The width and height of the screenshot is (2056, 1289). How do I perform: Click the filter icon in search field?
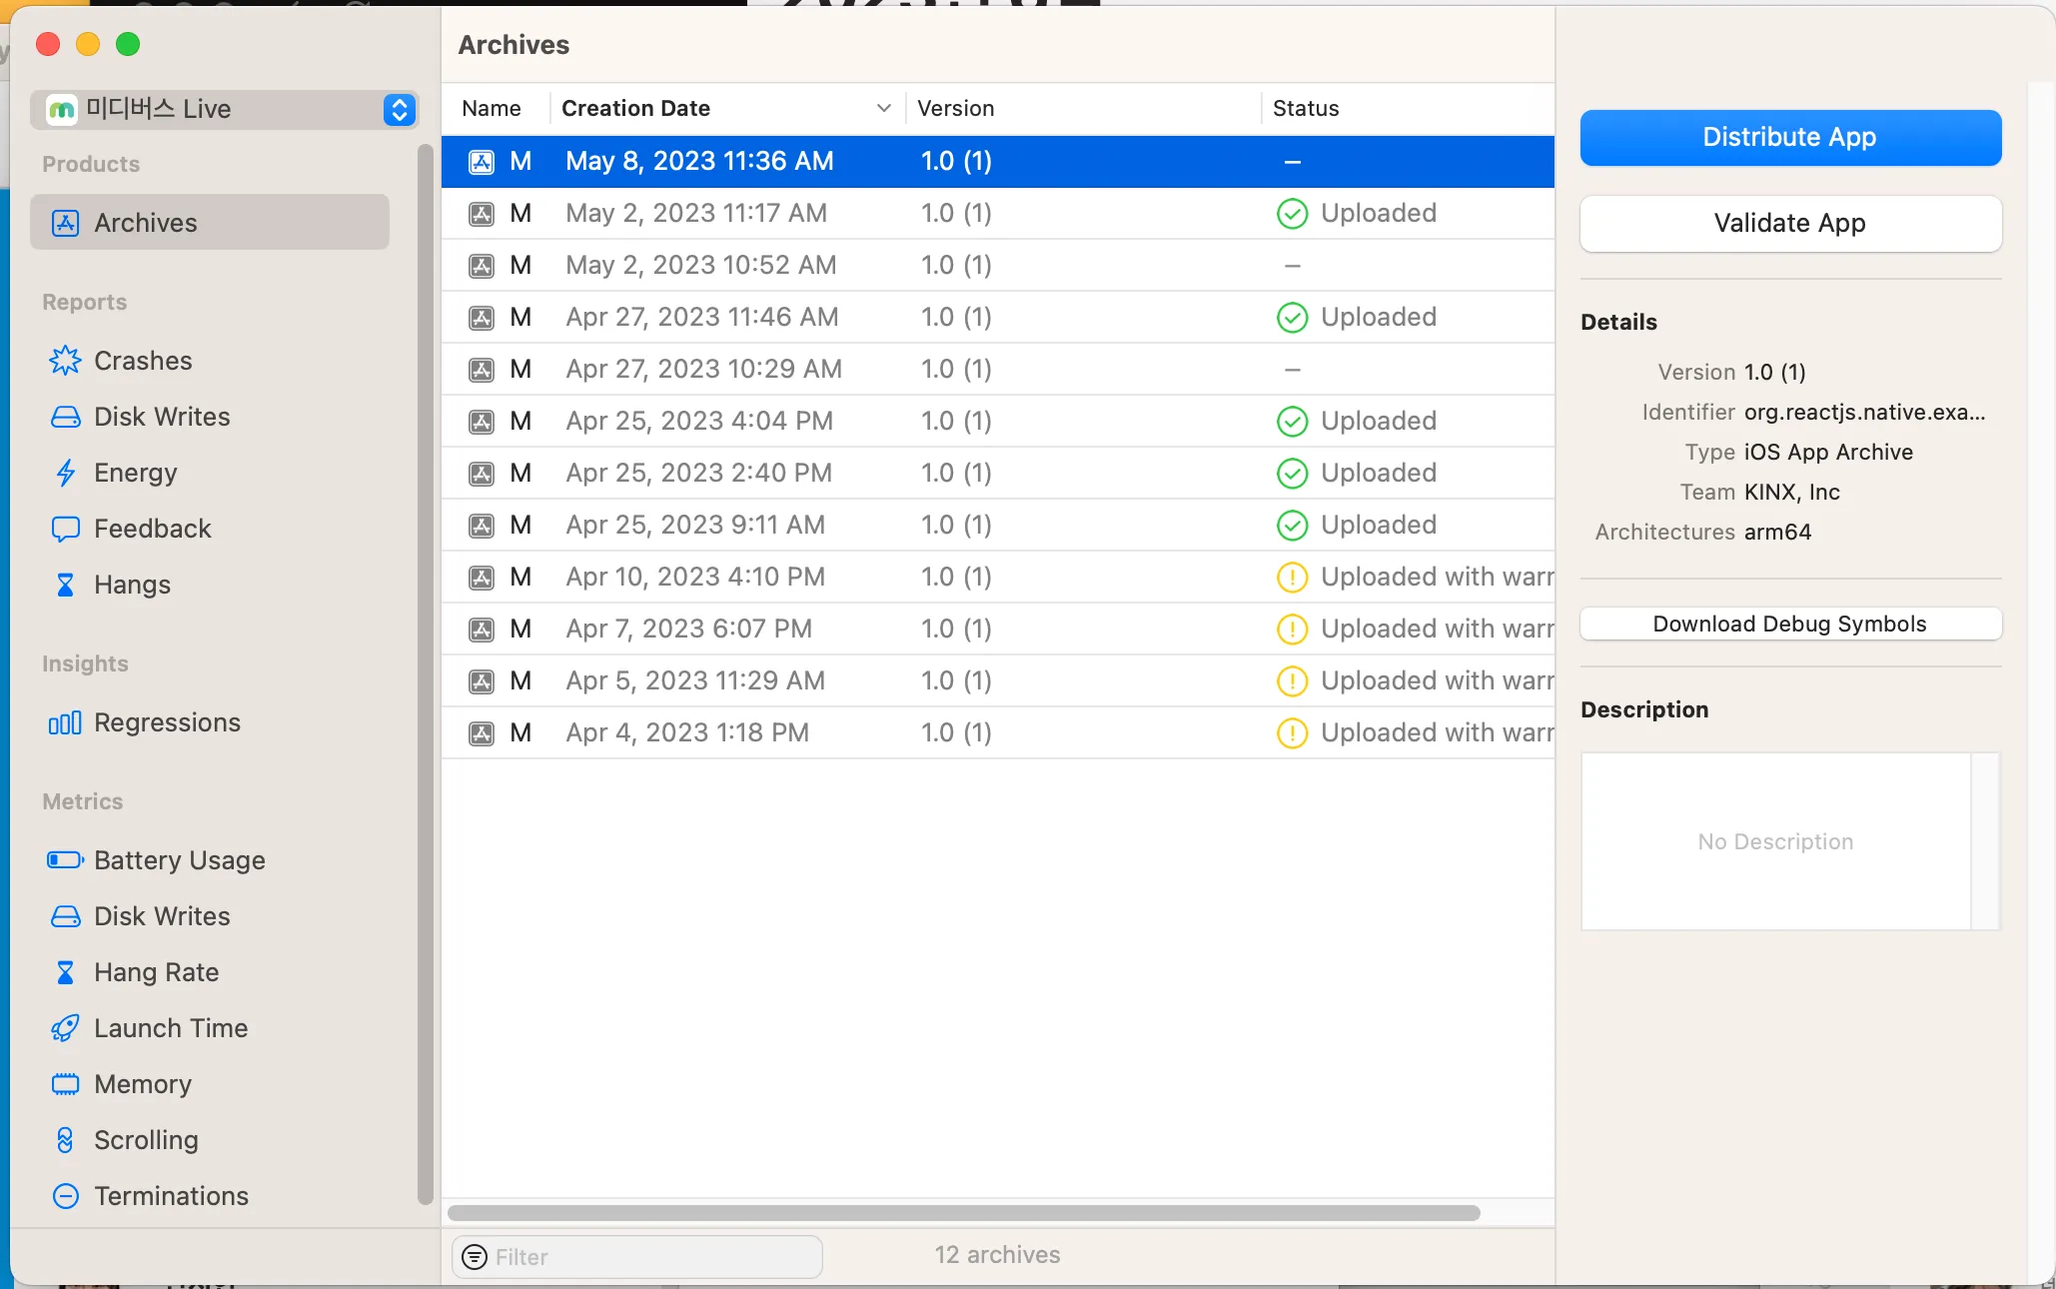(x=475, y=1257)
